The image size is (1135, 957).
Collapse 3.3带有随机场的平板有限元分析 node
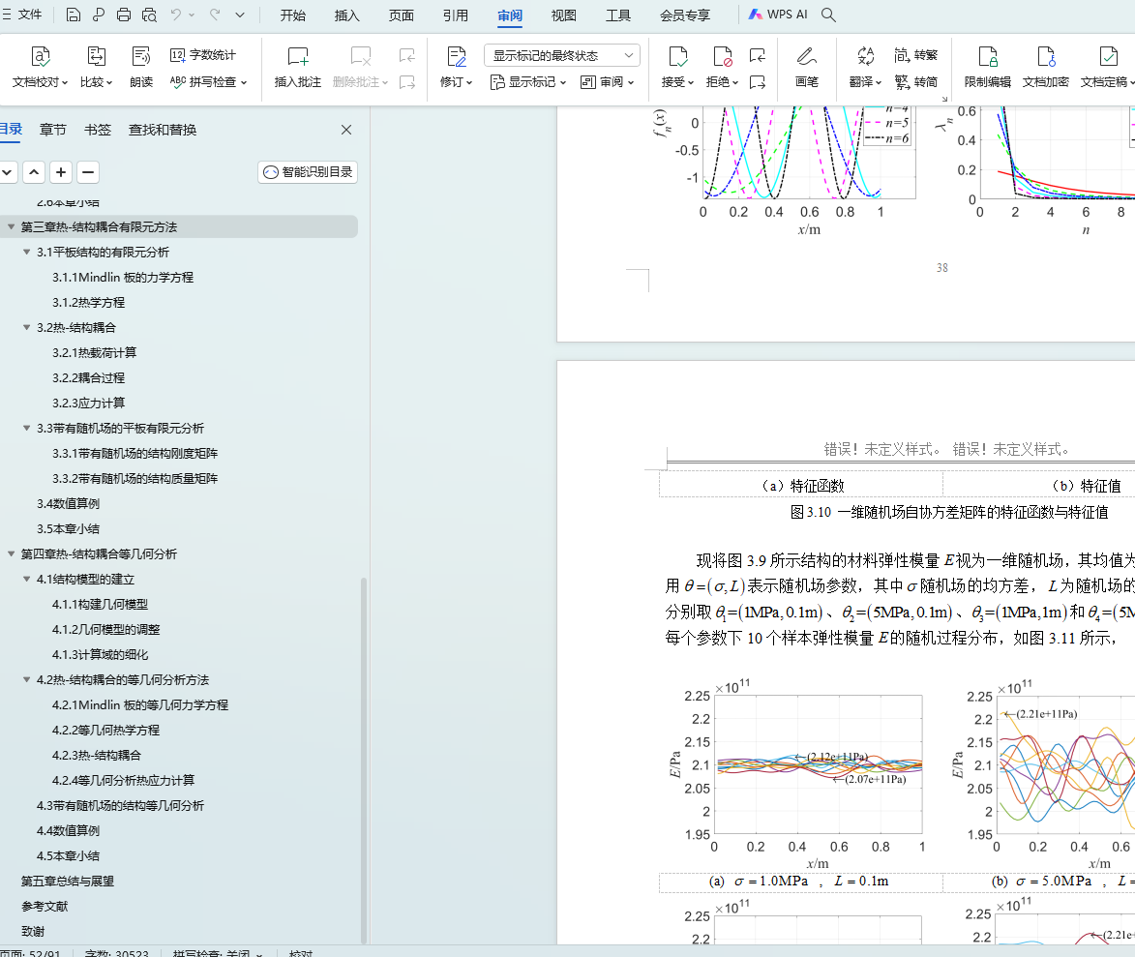point(27,428)
